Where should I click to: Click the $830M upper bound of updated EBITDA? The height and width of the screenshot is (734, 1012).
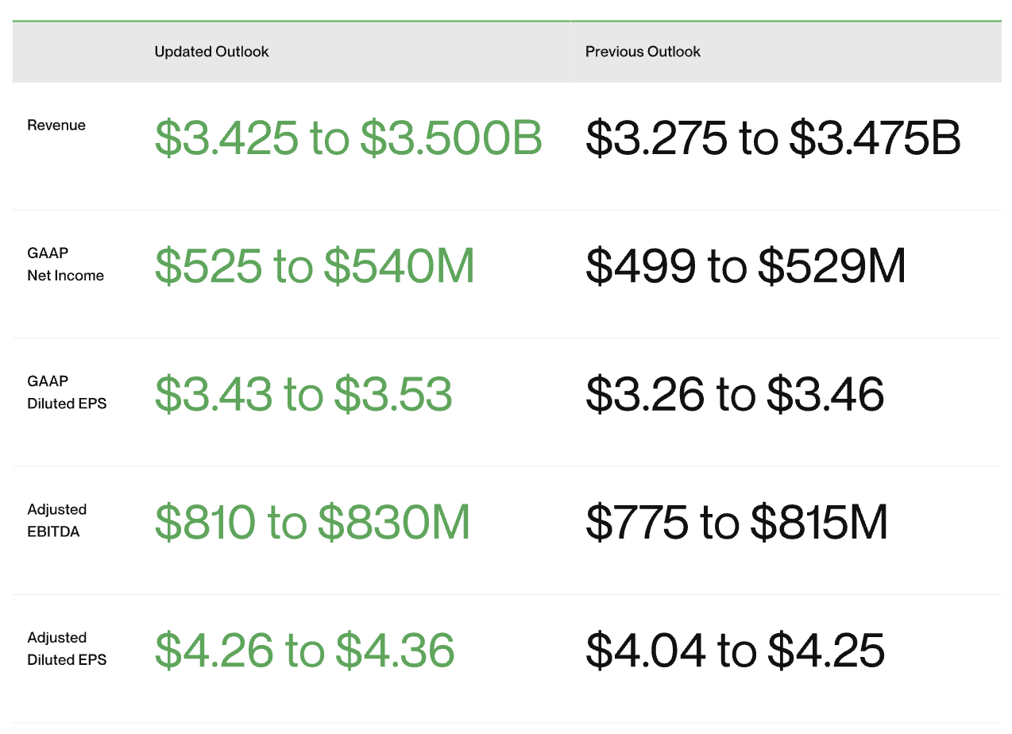pos(394,523)
